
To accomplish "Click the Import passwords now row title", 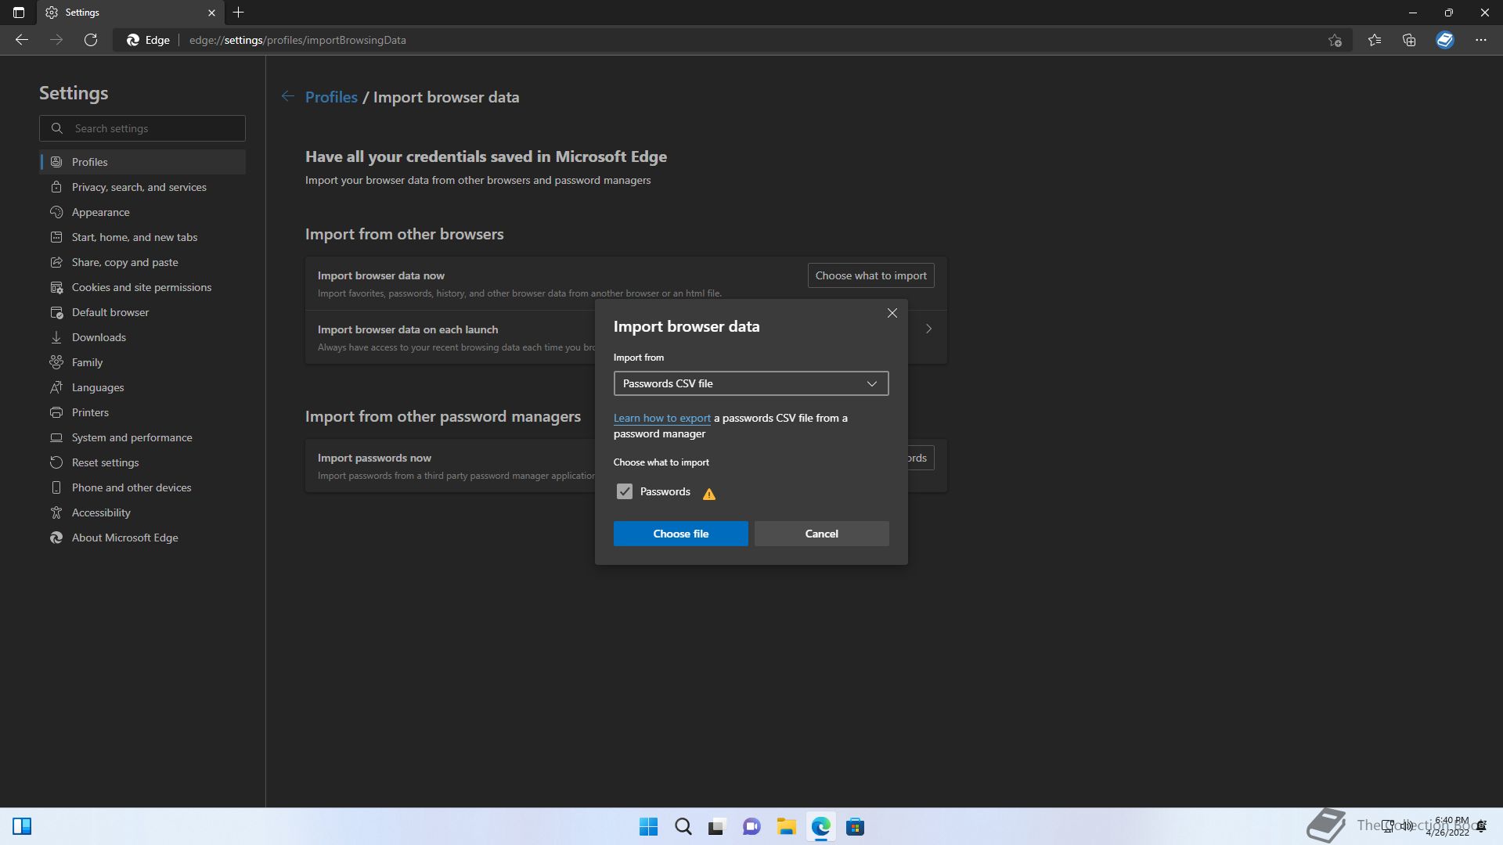I will 374,458.
